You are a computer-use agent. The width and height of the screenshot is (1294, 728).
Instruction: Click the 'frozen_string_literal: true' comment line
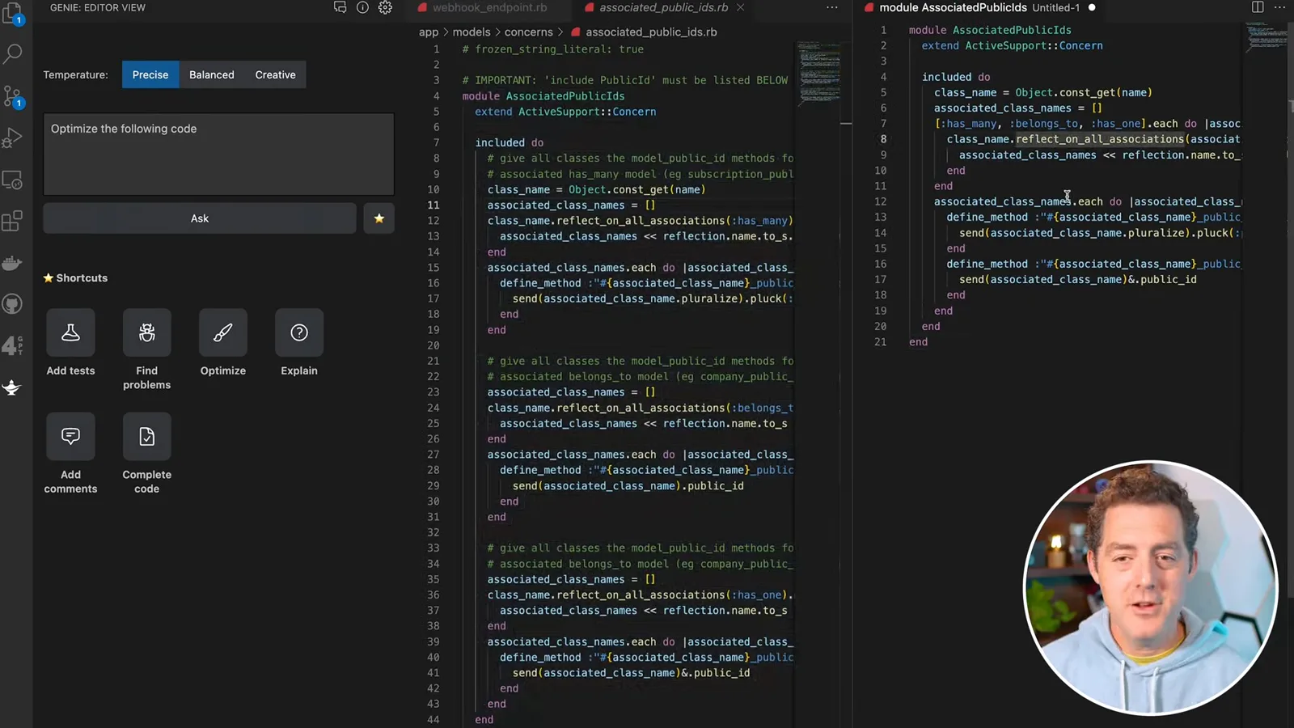pos(553,49)
